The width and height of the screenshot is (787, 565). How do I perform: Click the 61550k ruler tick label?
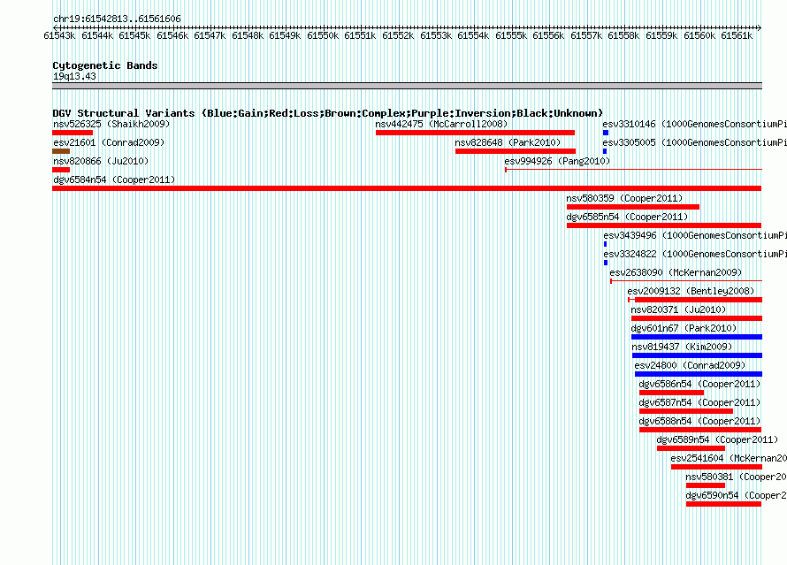[x=323, y=35]
